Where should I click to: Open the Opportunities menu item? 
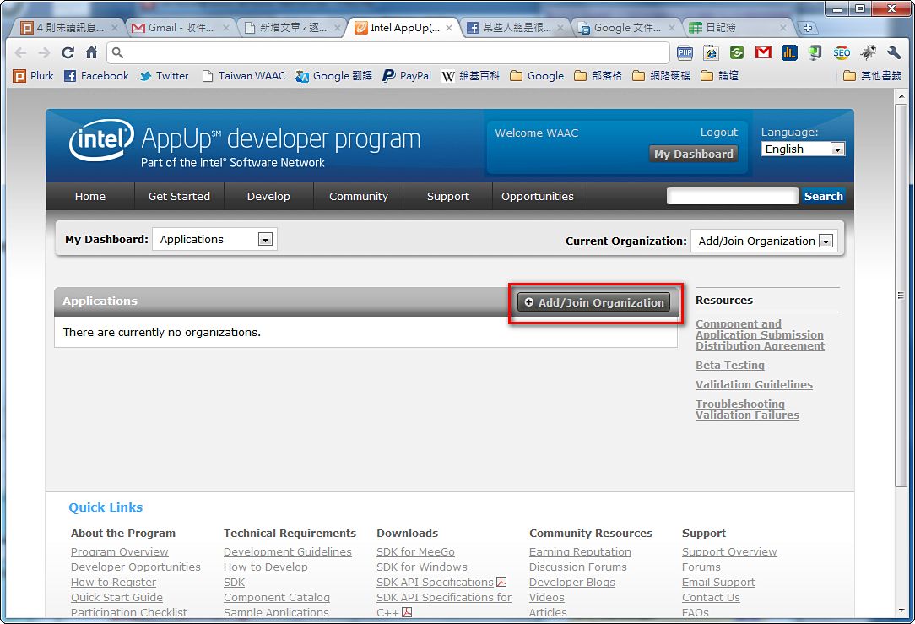(x=538, y=196)
